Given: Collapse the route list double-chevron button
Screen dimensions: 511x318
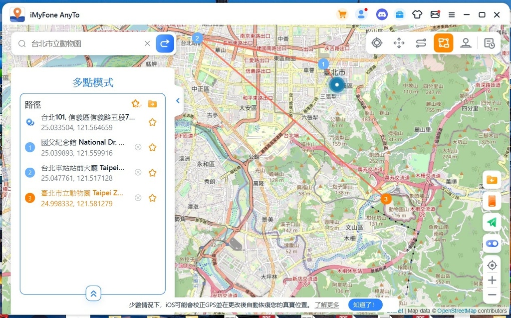Looking at the screenshot, I should click(x=93, y=294).
